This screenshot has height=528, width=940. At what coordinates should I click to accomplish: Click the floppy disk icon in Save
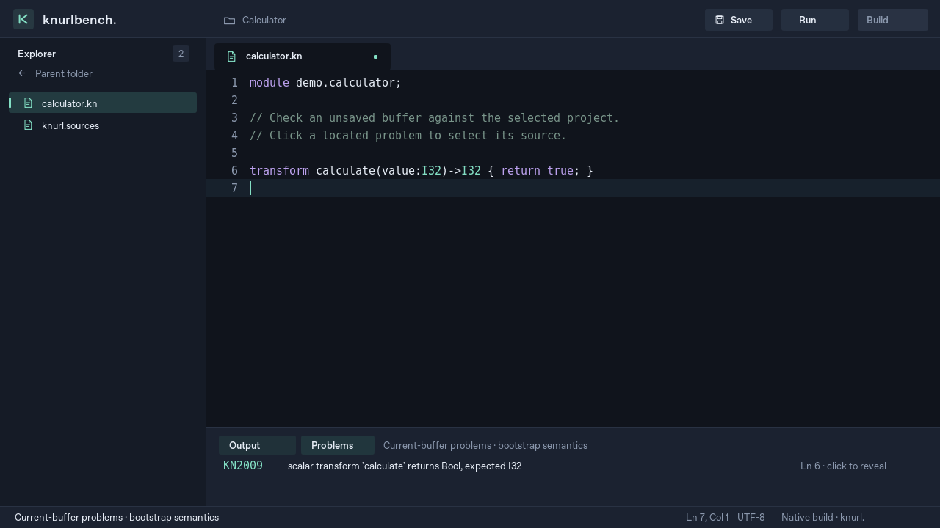pos(720,20)
